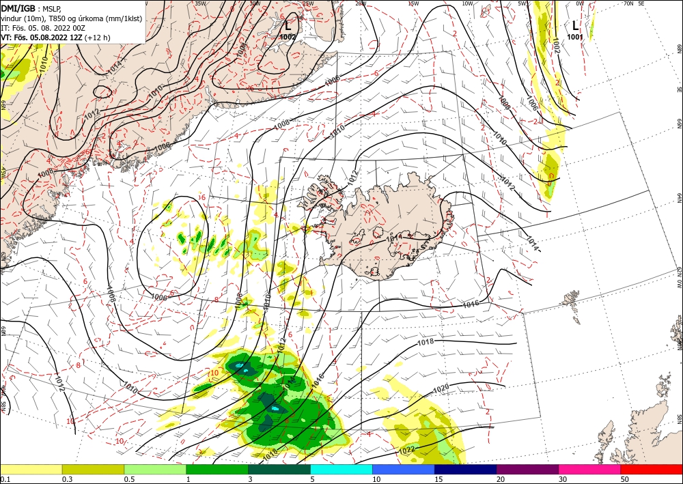Click the 'IT: Fös. 05. 08. 2022 00Z' line
683x484 pixels.
click(x=42, y=28)
